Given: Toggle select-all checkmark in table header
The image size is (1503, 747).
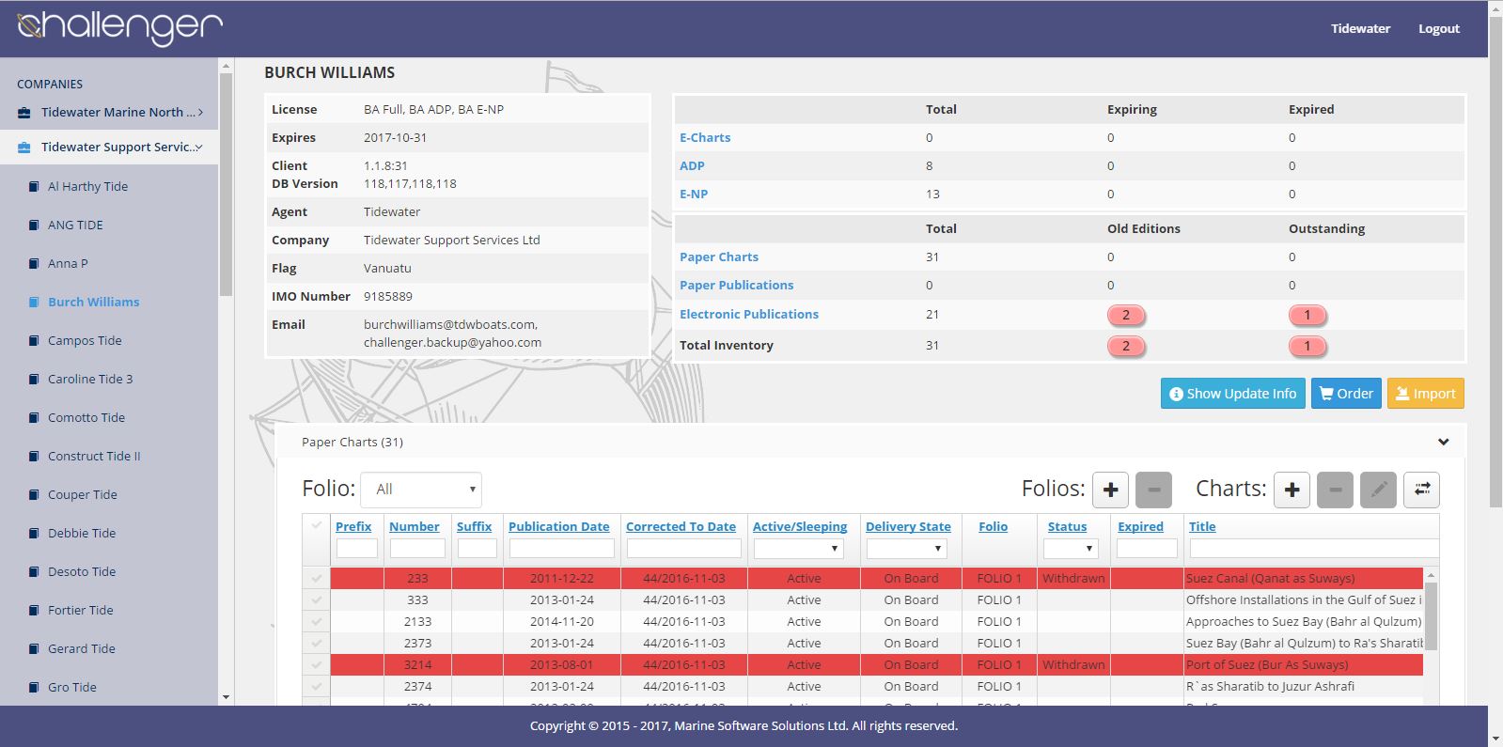Looking at the screenshot, I should [317, 525].
